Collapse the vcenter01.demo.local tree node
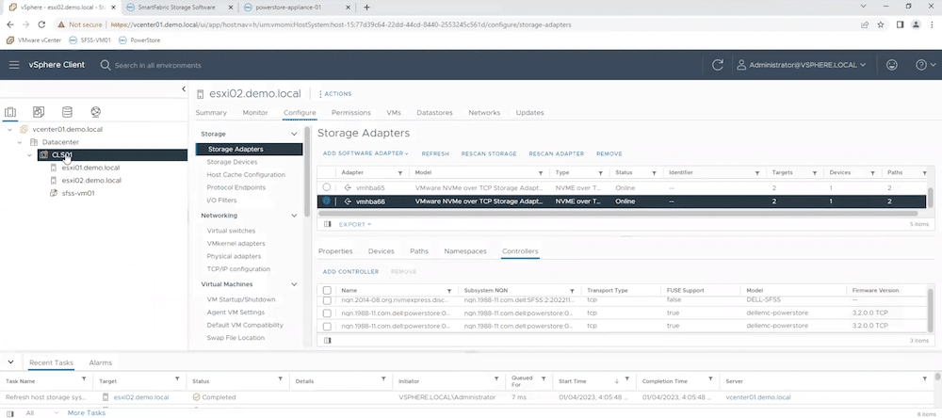This screenshot has width=942, height=418. 10,129
